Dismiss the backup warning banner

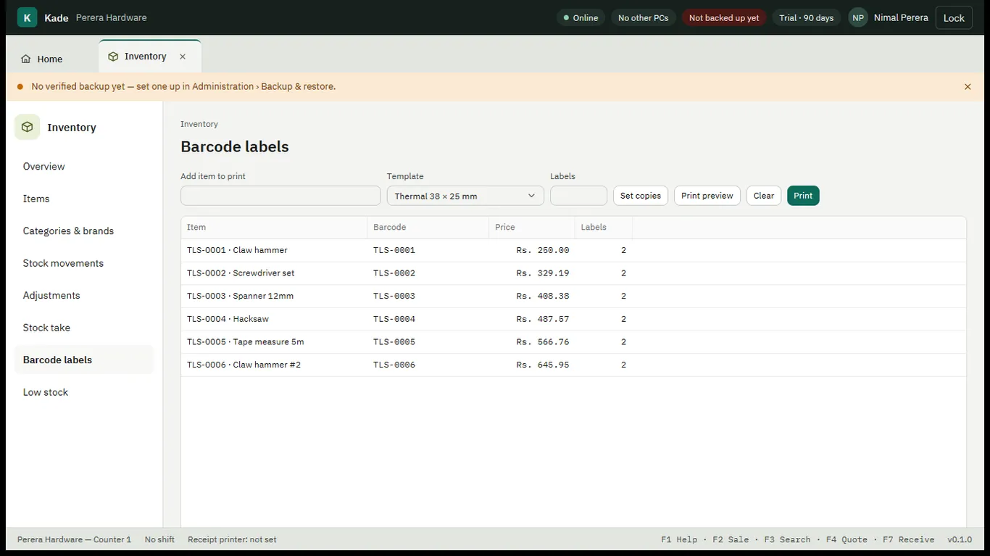(968, 87)
